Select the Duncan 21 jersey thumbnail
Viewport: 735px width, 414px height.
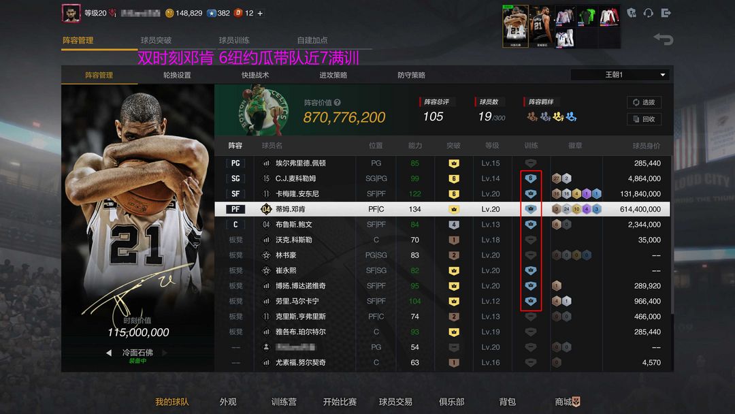tap(542, 27)
